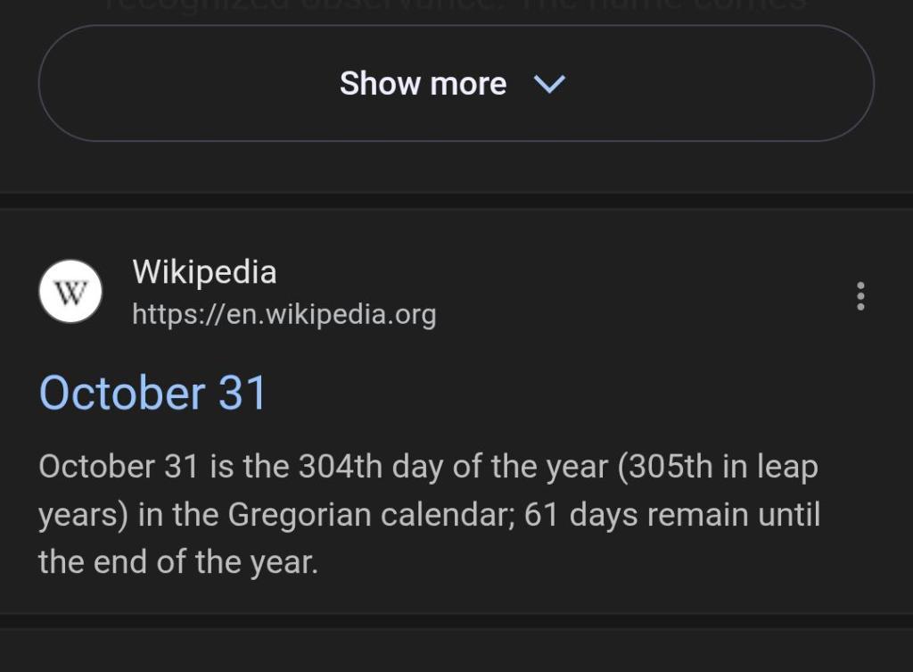Click 'Gregorian calendar' in the description

pos(368,515)
